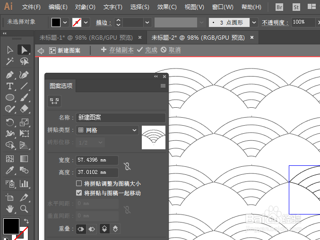Select the Shape Builder tool
Viewport: 320px width, 240px height.
[10, 145]
